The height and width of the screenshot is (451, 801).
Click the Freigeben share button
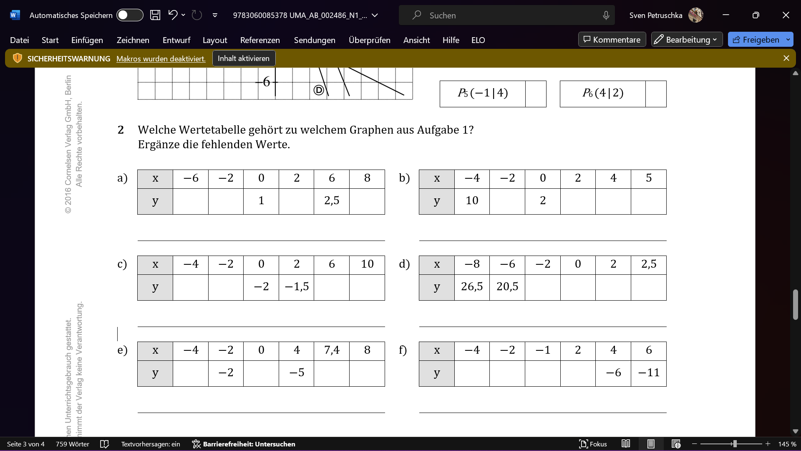pyautogui.click(x=756, y=40)
